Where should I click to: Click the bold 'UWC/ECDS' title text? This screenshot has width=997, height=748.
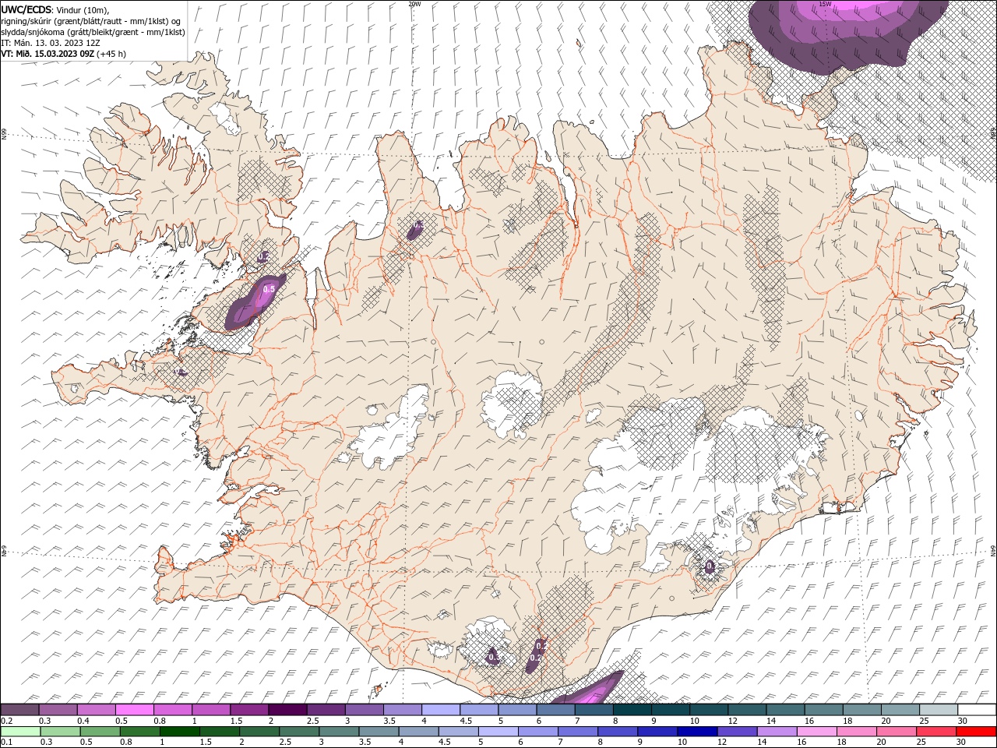point(26,9)
